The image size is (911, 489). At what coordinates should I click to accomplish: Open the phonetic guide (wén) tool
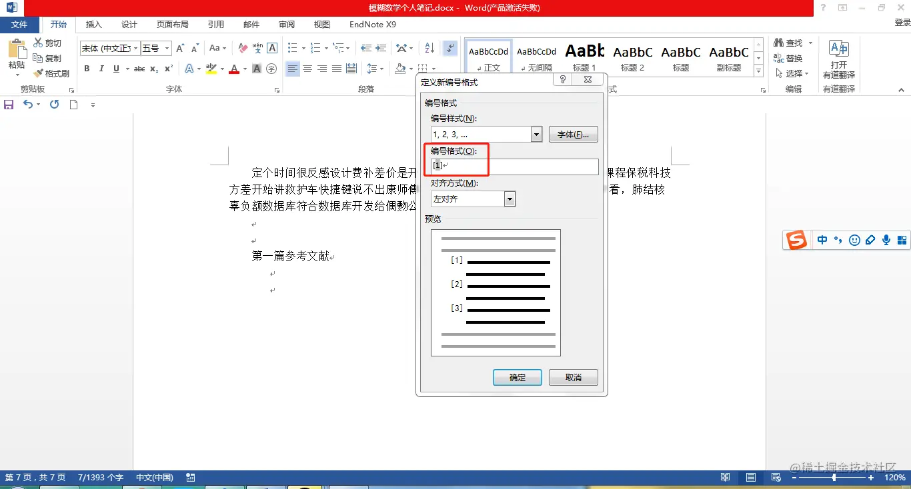pos(257,48)
